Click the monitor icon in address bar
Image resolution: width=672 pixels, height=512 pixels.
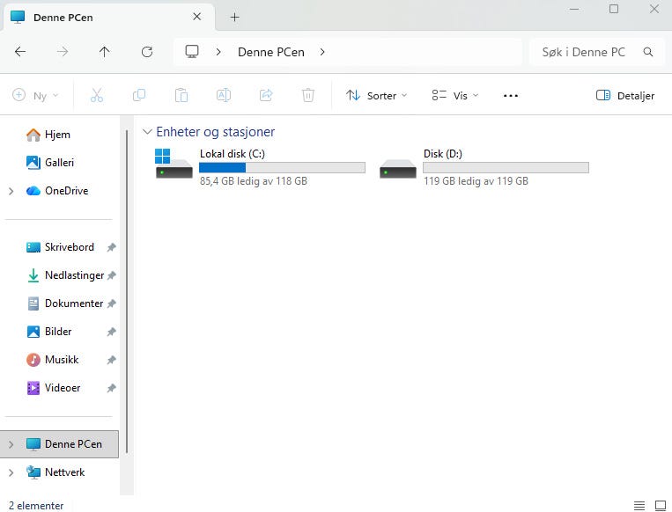click(192, 52)
